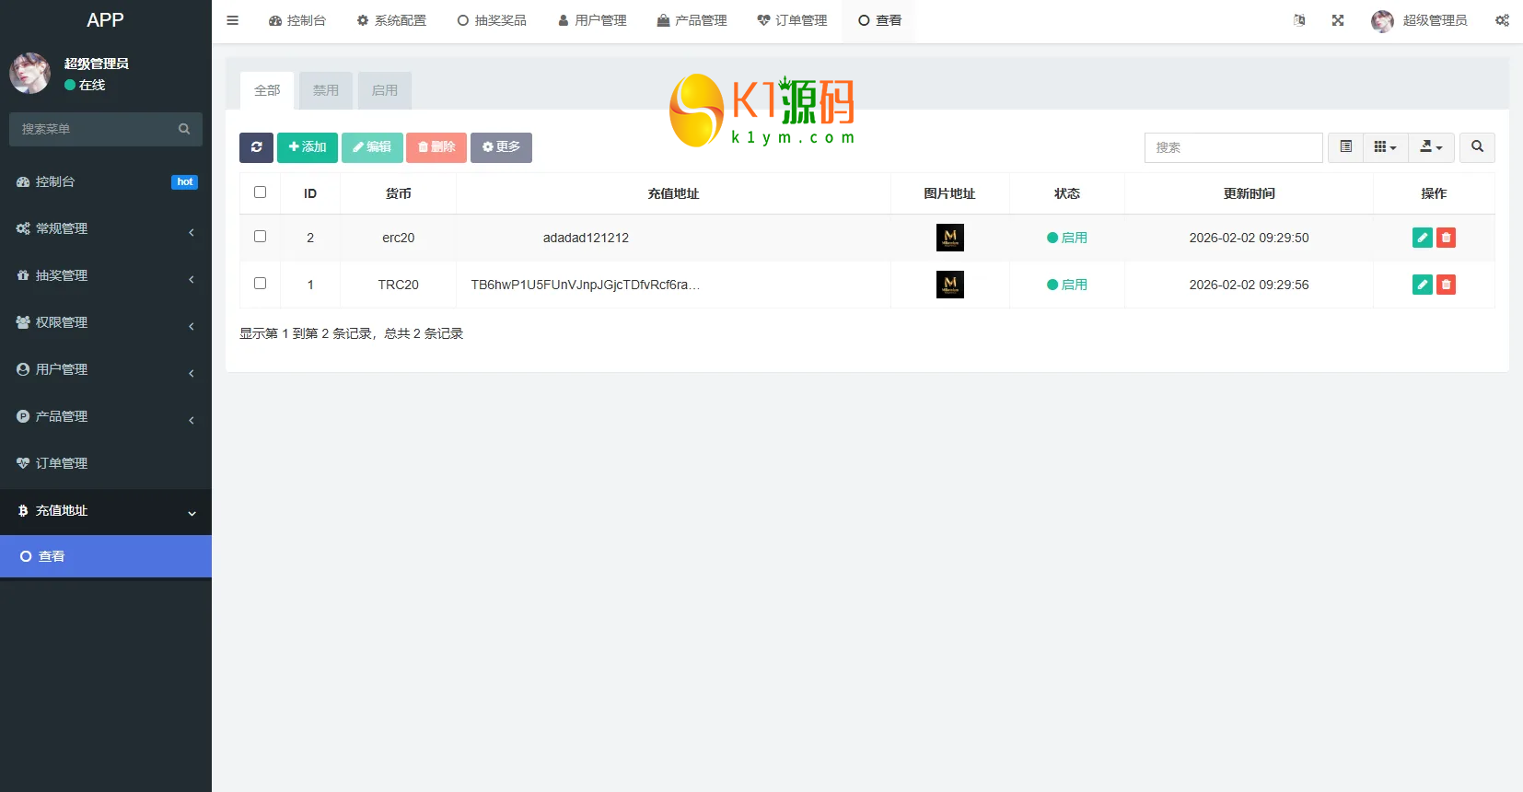Screen dimensions: 1523x792
Task: Open the erc20 row image thumbnail
Action: pyautogui.click(x=949, y=238)
